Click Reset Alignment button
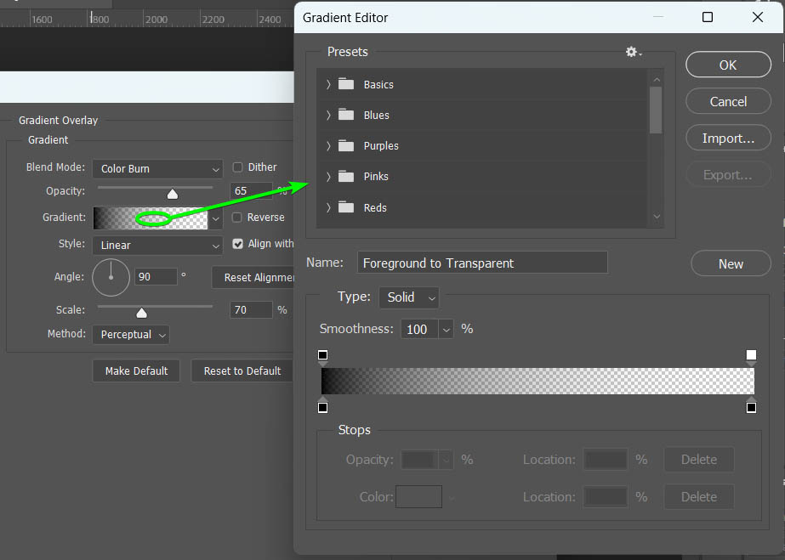This screenshot has height=560, width=785. [x=253, y=278]
